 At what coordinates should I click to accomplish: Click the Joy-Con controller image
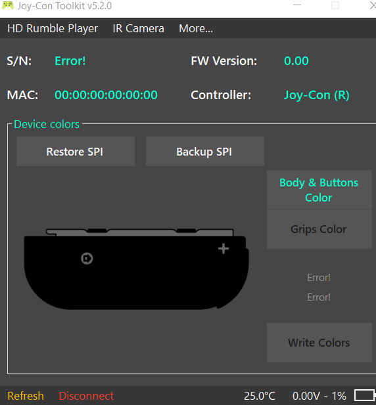click(136, 269)
